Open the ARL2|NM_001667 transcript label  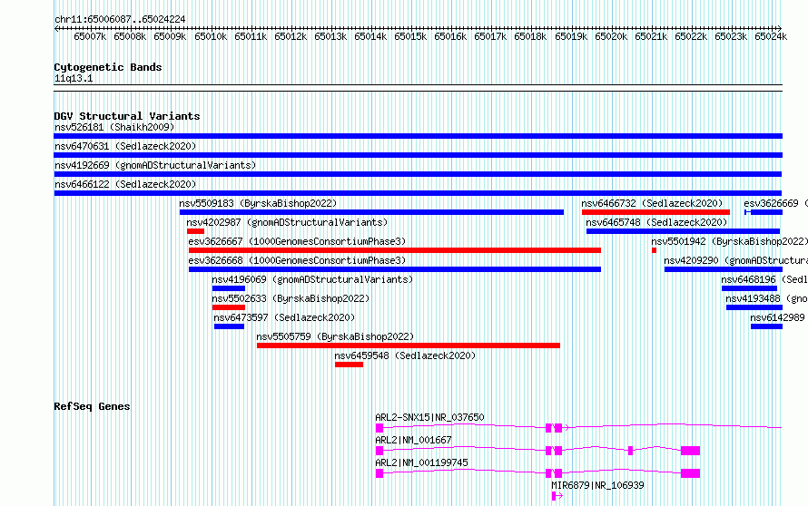(413, 440)
